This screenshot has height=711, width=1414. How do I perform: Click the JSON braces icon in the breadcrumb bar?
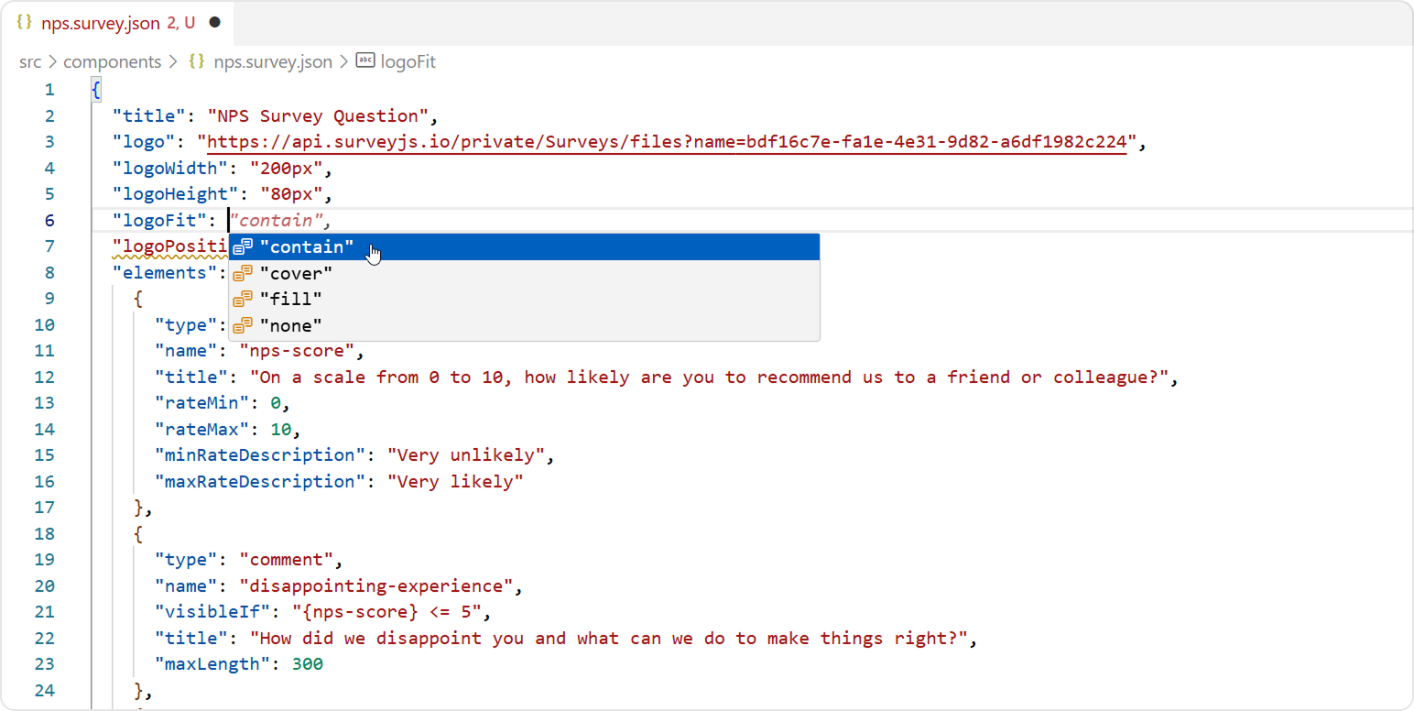[x=195, y=60]
